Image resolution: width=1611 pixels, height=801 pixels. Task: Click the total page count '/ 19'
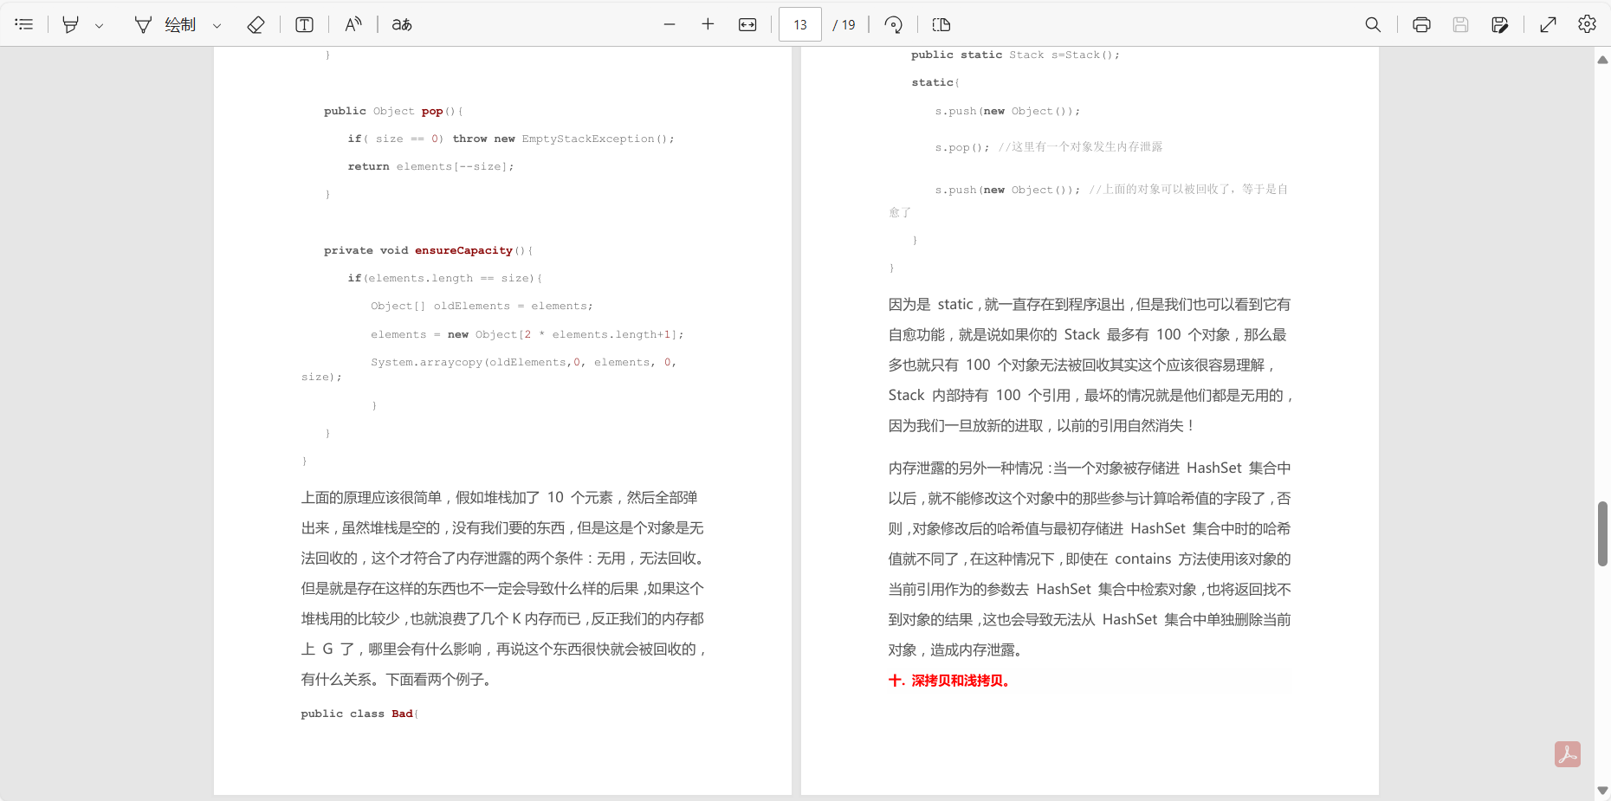click(x=844, y=24)
